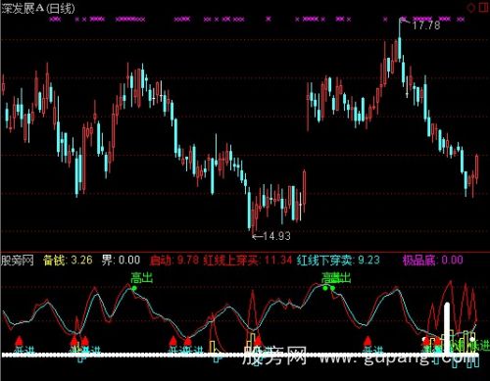This screenshot has height=381, width=490.
Task: Click the 启动: 9.78 indicator value
Action: [x=174, y=261]
